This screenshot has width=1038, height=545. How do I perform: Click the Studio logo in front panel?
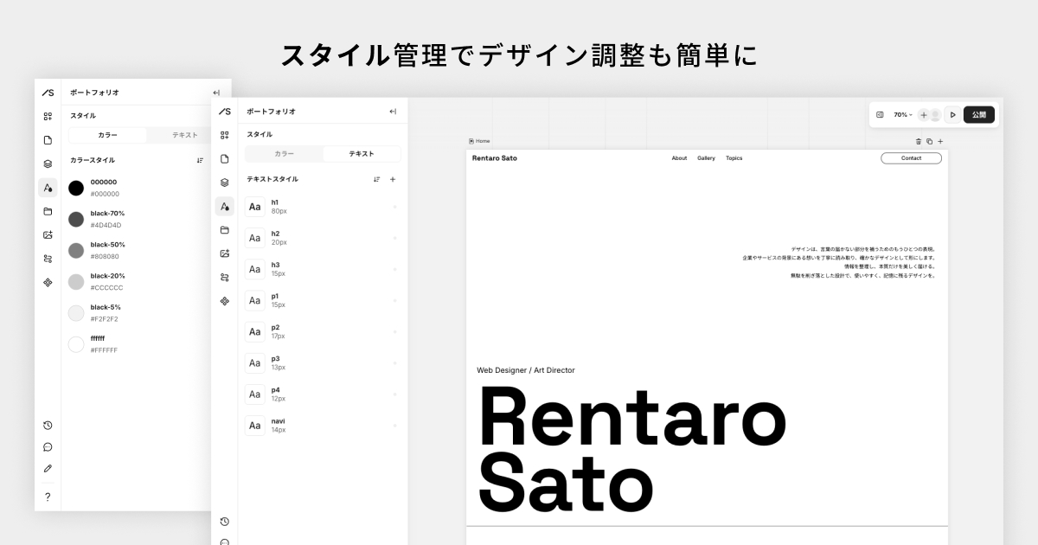224,112
